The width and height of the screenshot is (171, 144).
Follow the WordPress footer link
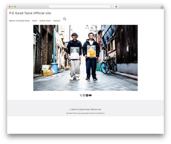point(101,113)
